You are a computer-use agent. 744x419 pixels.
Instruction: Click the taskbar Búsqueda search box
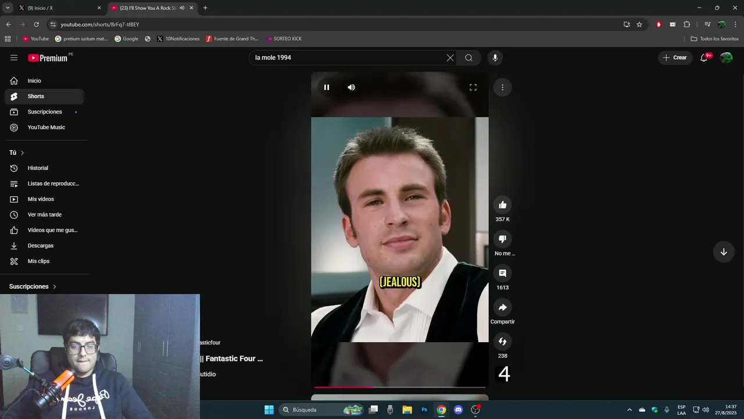pos(322,410)
